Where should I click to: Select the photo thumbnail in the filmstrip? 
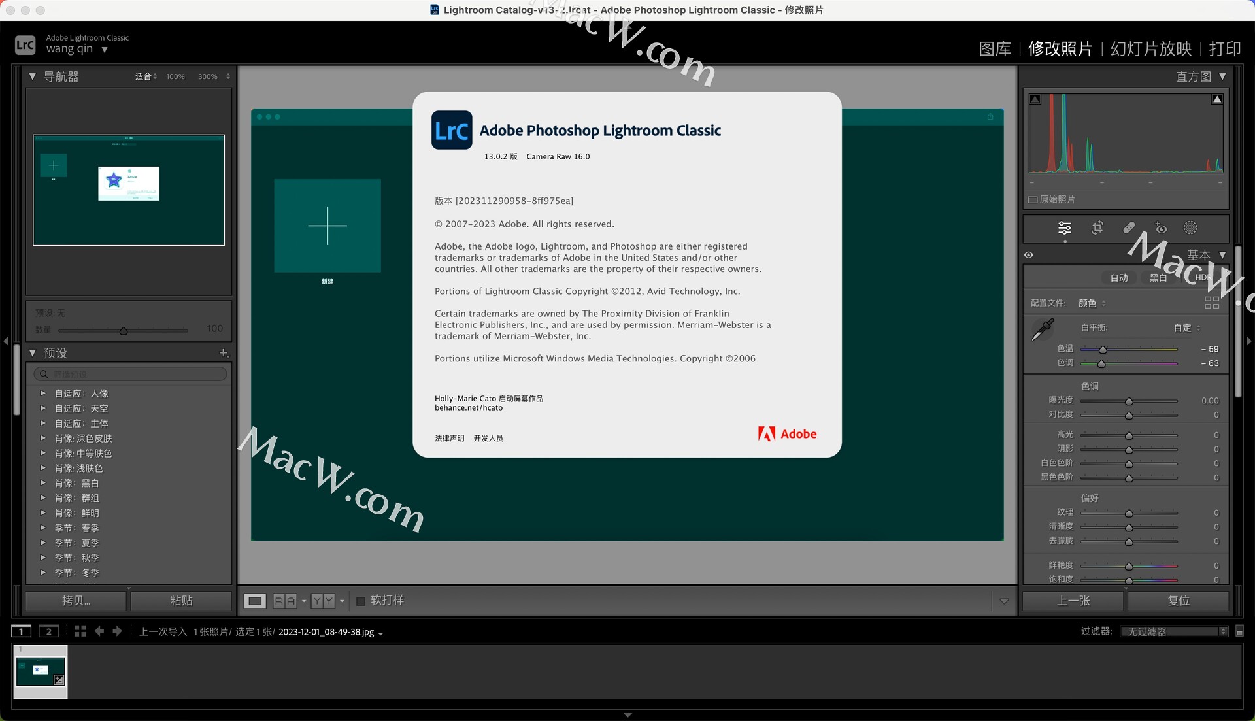coord(41,671)
